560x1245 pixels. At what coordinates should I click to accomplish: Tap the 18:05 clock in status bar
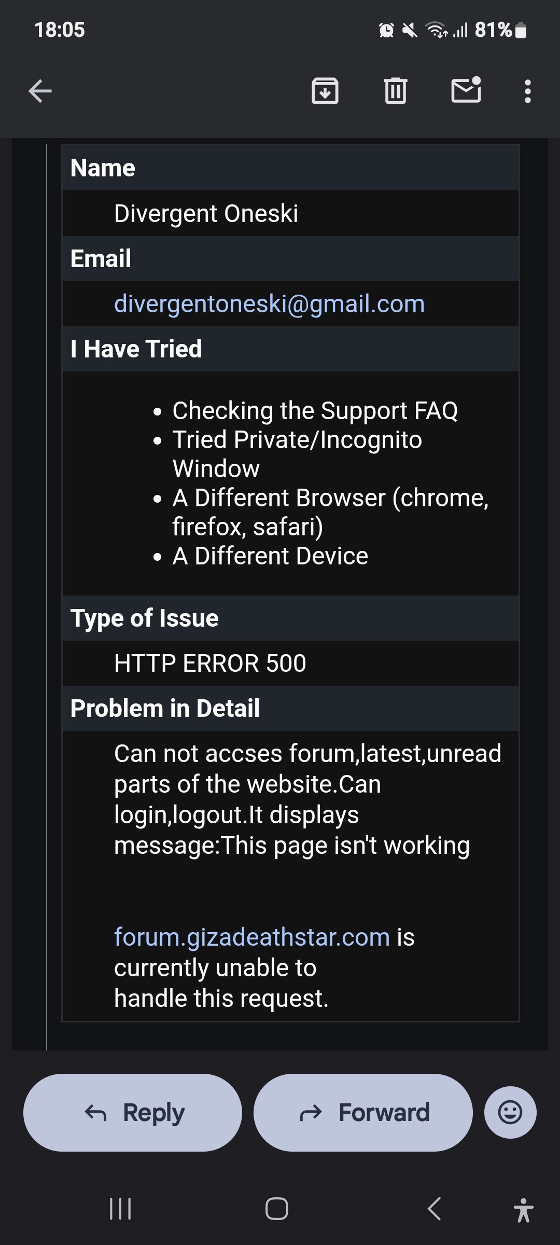click(60, 30)
